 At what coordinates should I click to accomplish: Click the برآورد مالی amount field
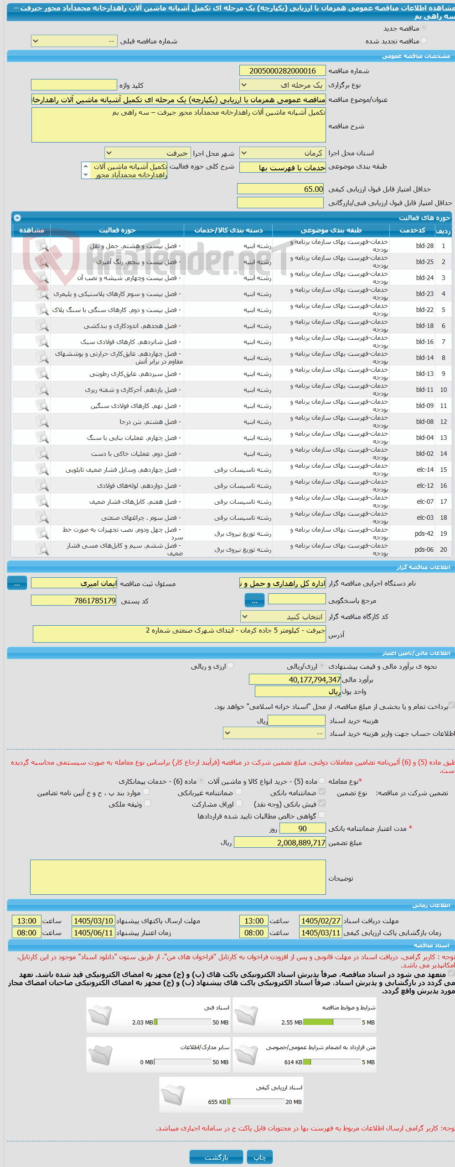pyautogui.click(x=295, y=680)
